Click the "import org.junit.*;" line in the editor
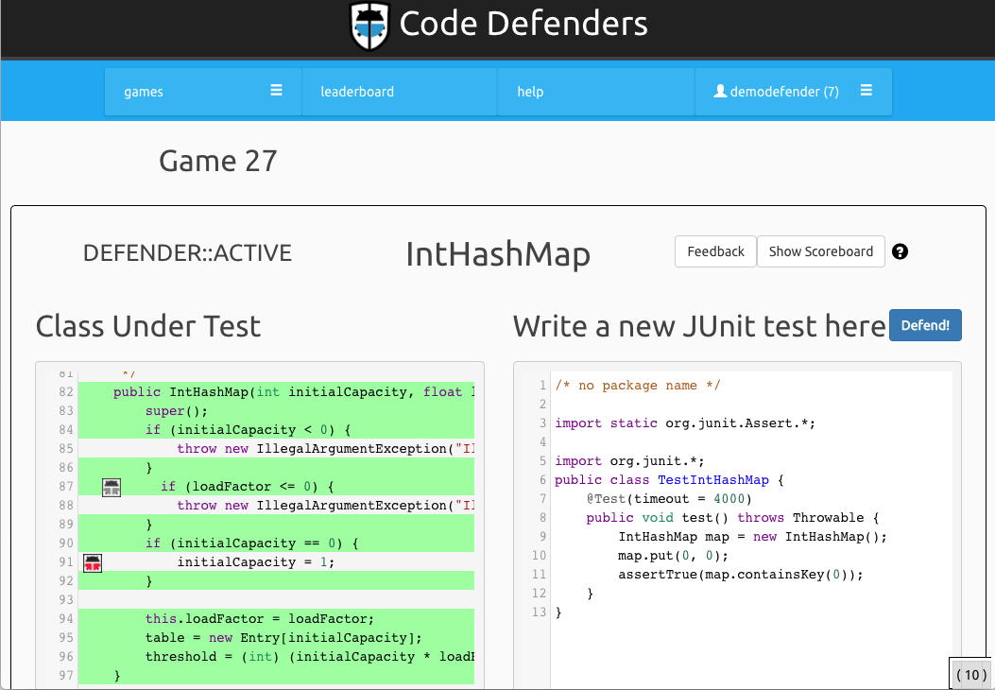The width and height of the screenshot is (995, 690). (x=629, y=461)
